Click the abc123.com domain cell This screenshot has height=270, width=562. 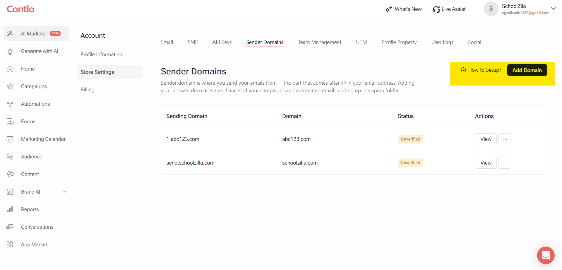(x=296, y=139)
